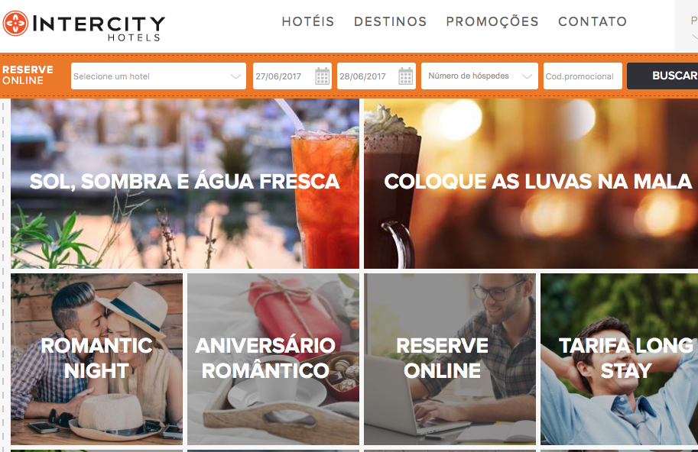Open the check-out date calendar icon
Image resolution: width=698 pixels, height=452 pixels.
[x=405, y=76]
